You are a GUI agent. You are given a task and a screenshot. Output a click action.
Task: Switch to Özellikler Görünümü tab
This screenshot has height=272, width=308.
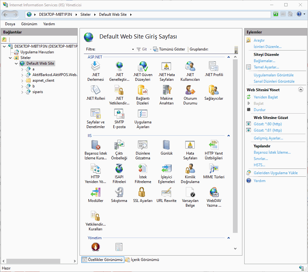[103, 260]
